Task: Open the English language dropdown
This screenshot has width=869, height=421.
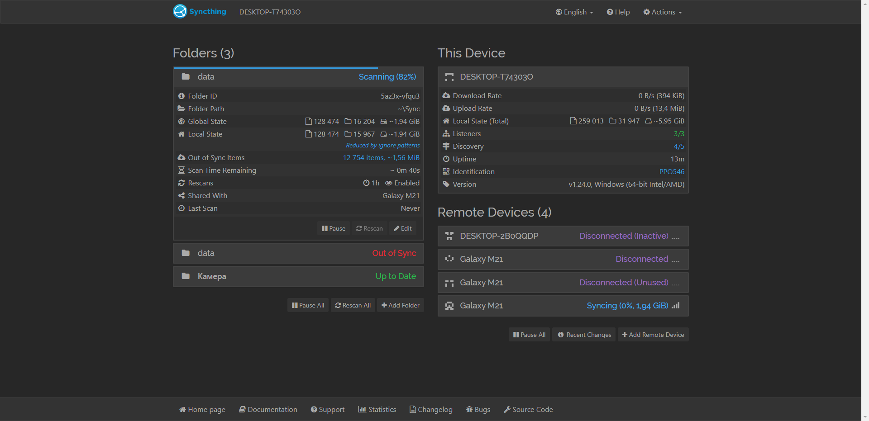Action: pos(574,12)
